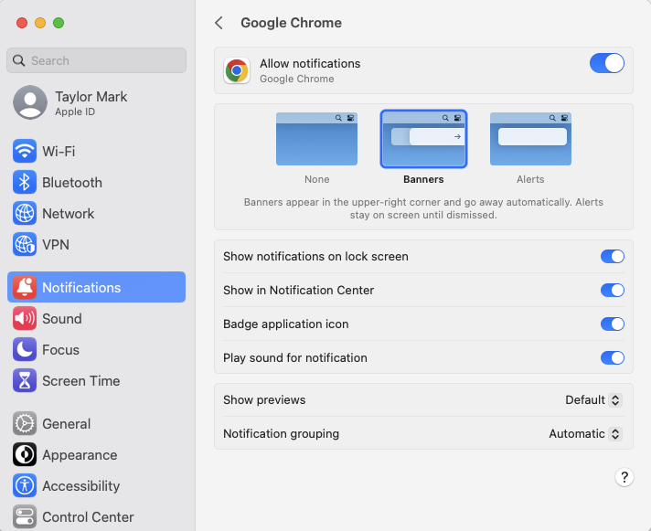Image resolution: width=651 pixels, height=531 pixels.
Task: Open the VPN globe icon
Action: click(x=25, y=244)
